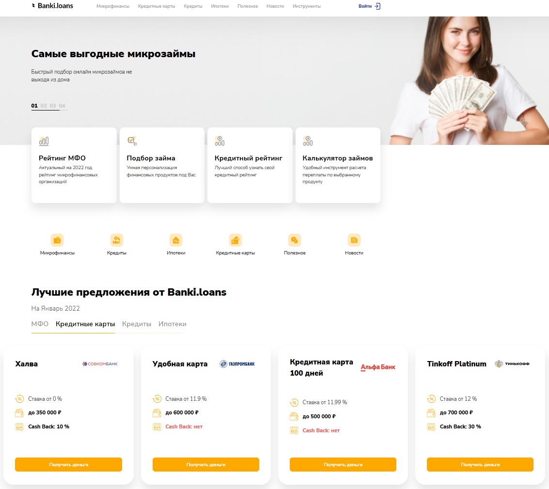
Task: Open Ипотеки in top navigation
Action: [220, 6]
